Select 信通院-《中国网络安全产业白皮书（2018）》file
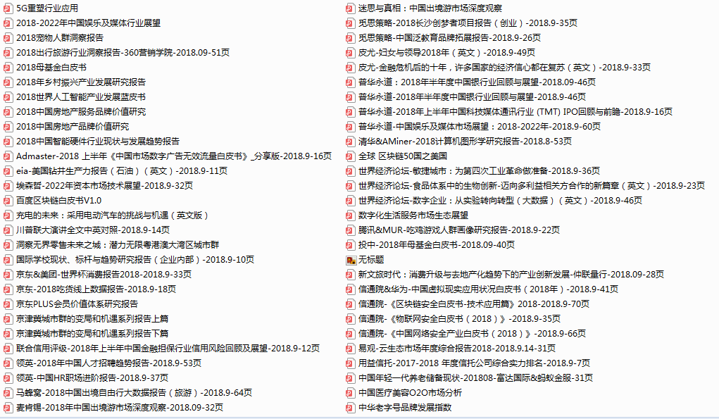 pos(472,334)
